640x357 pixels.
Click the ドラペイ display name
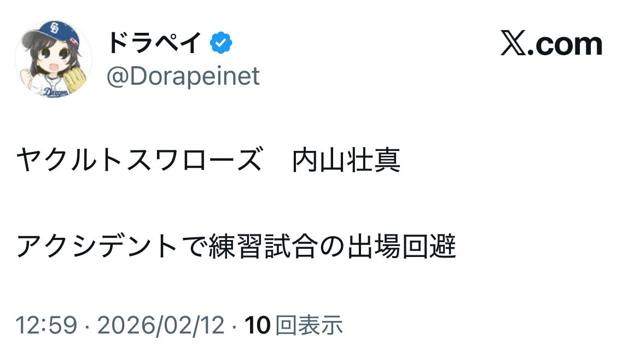pyautogui.click(x=154, y=44)
